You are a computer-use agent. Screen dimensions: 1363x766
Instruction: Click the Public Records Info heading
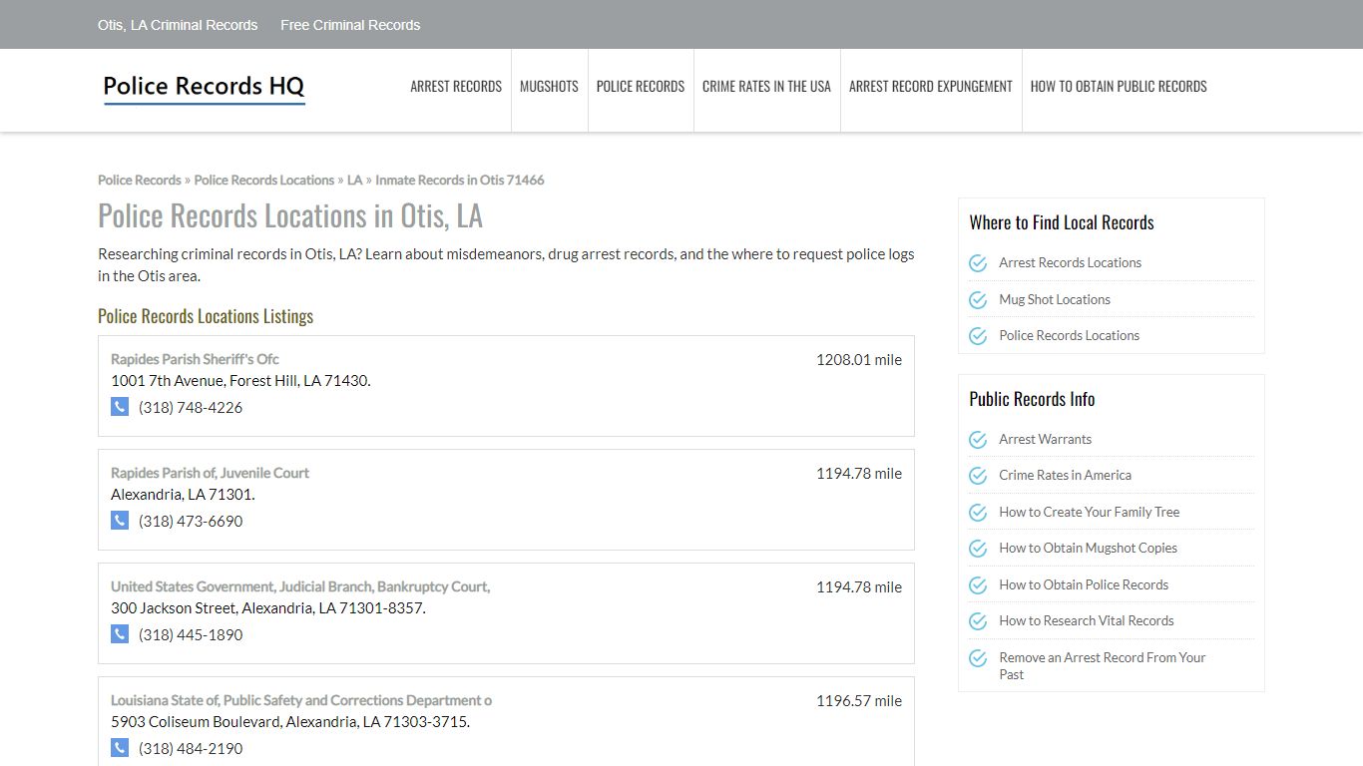1032,399
